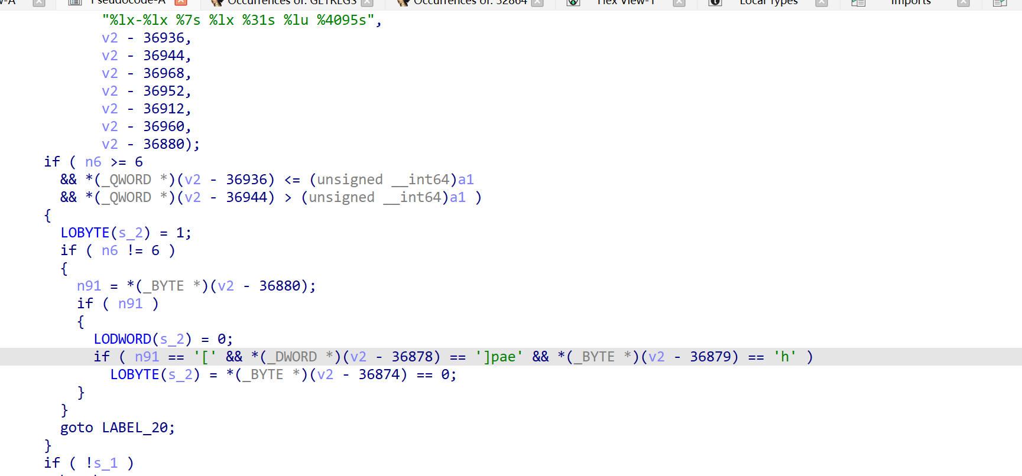Click _QWORD cast on the 36936 comparison line
1022x476 pixels.
pyautogui.click(x=126, y=180)
